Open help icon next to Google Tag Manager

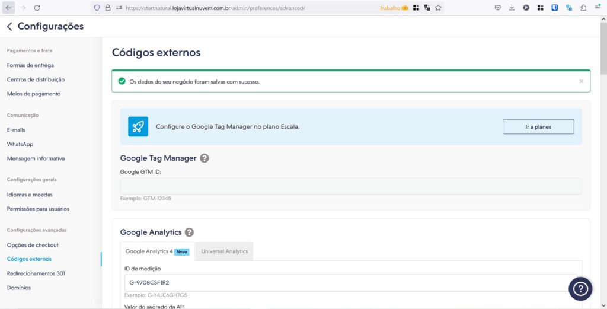205,158
